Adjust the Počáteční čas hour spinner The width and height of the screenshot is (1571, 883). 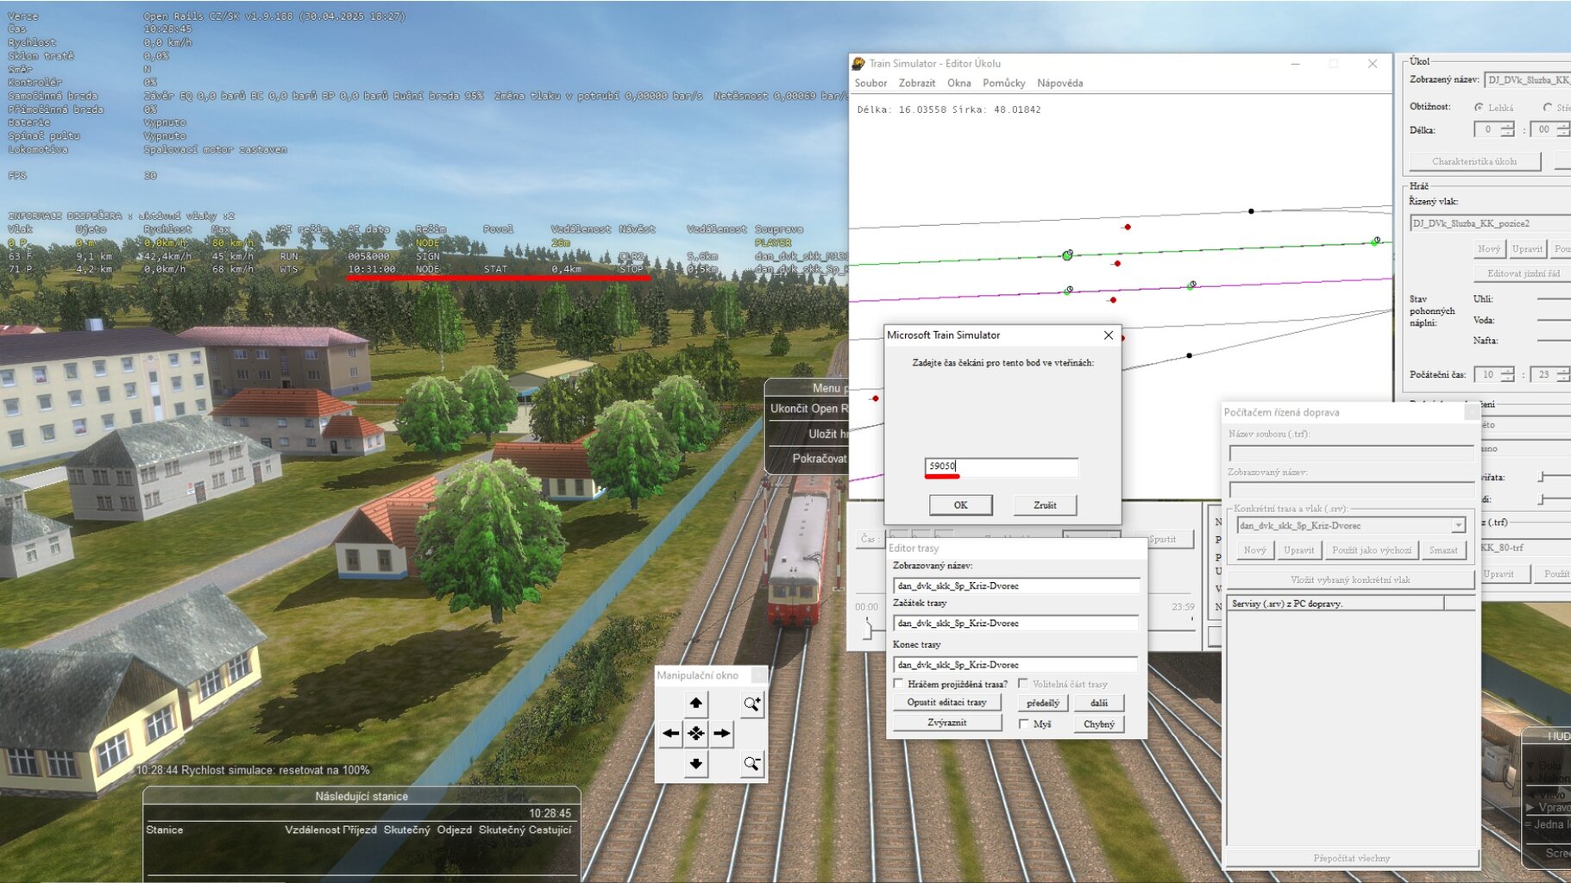pos(1507,374)
